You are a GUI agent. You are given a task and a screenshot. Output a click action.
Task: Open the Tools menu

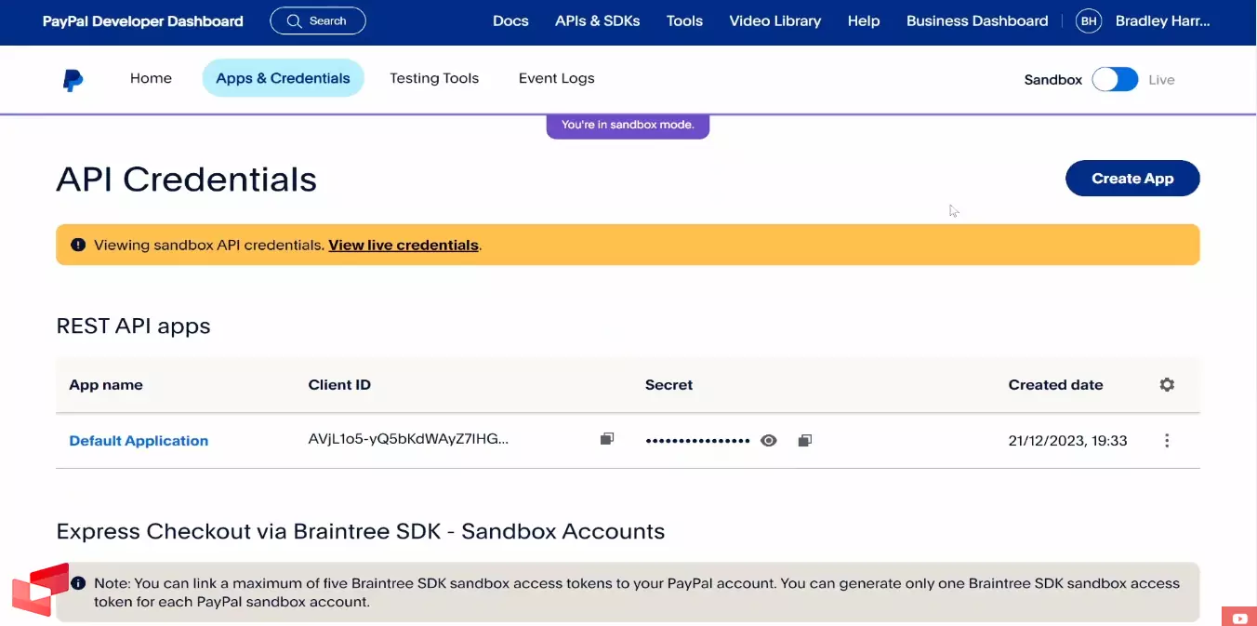684,20
